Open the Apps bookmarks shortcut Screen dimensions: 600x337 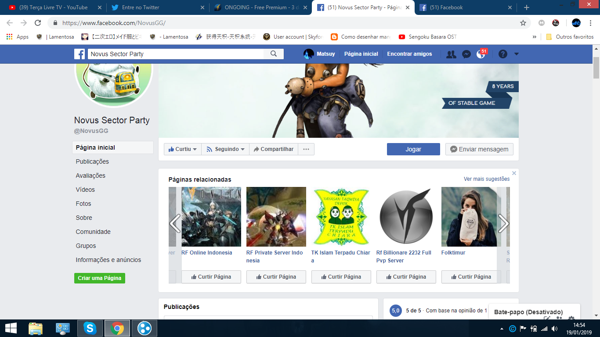(18, 37)
